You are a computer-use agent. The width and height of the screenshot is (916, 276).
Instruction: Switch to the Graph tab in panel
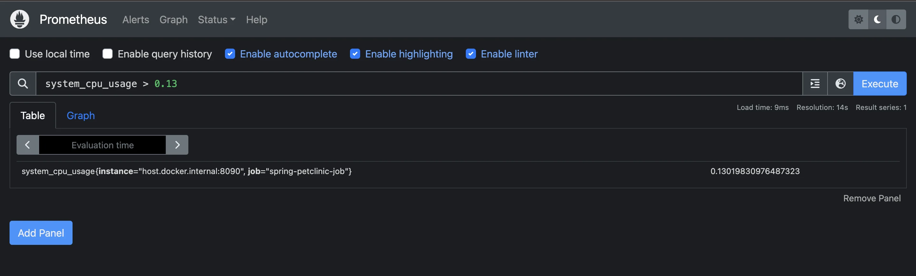pyautogui.click(x=81, y=116)
